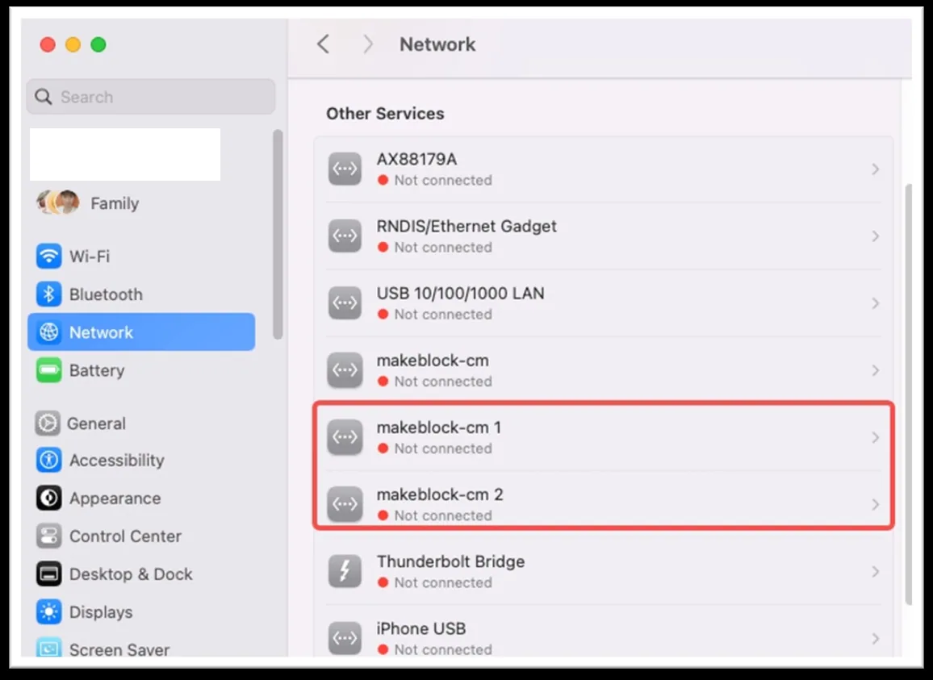Click the Appearance icon in sidebar
This screenshot has height=680, width=933.
click(x=48, y=499)
